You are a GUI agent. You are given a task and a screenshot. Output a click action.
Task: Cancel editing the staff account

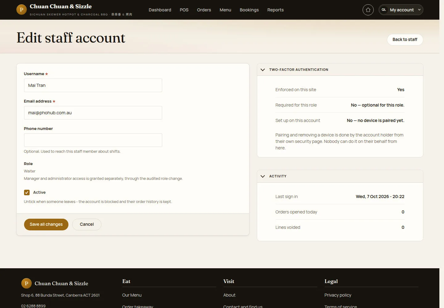(87, 225)
